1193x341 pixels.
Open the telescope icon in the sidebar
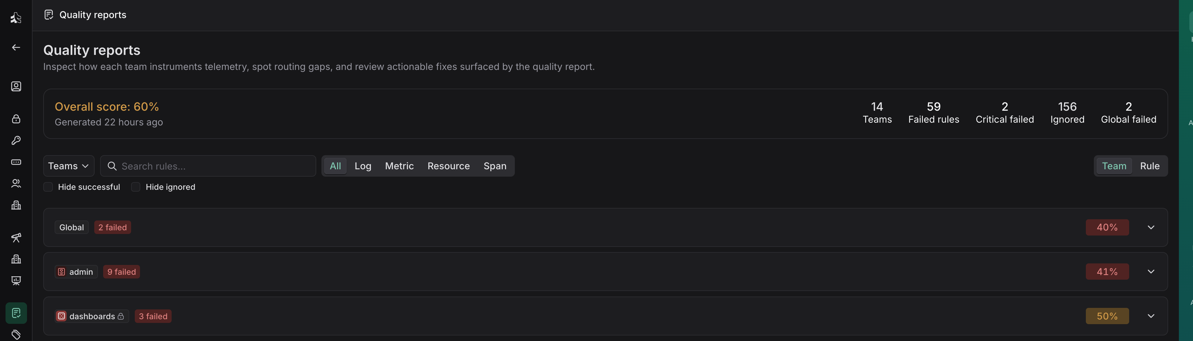(x=16, y=237)
